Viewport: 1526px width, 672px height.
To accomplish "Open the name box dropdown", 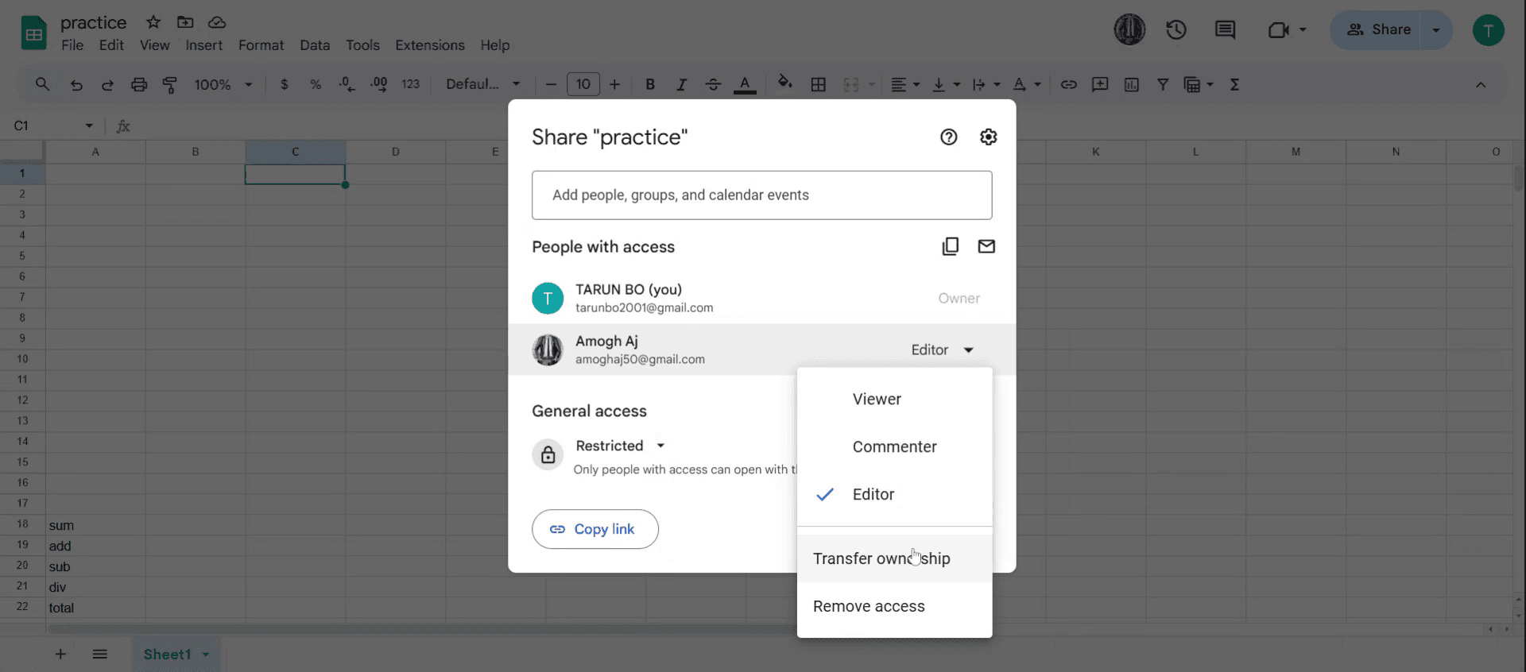I will [89, 126].
